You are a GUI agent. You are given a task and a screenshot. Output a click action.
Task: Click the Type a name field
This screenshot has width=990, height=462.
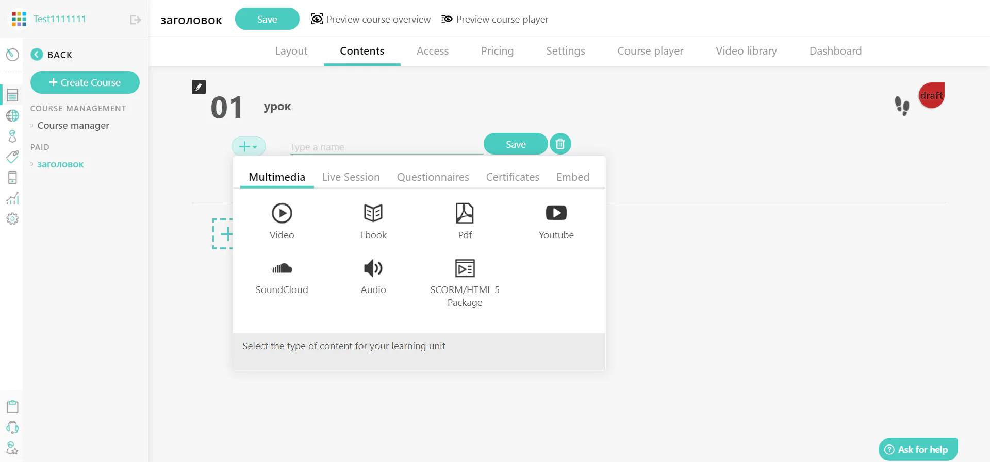click(386, 147)
